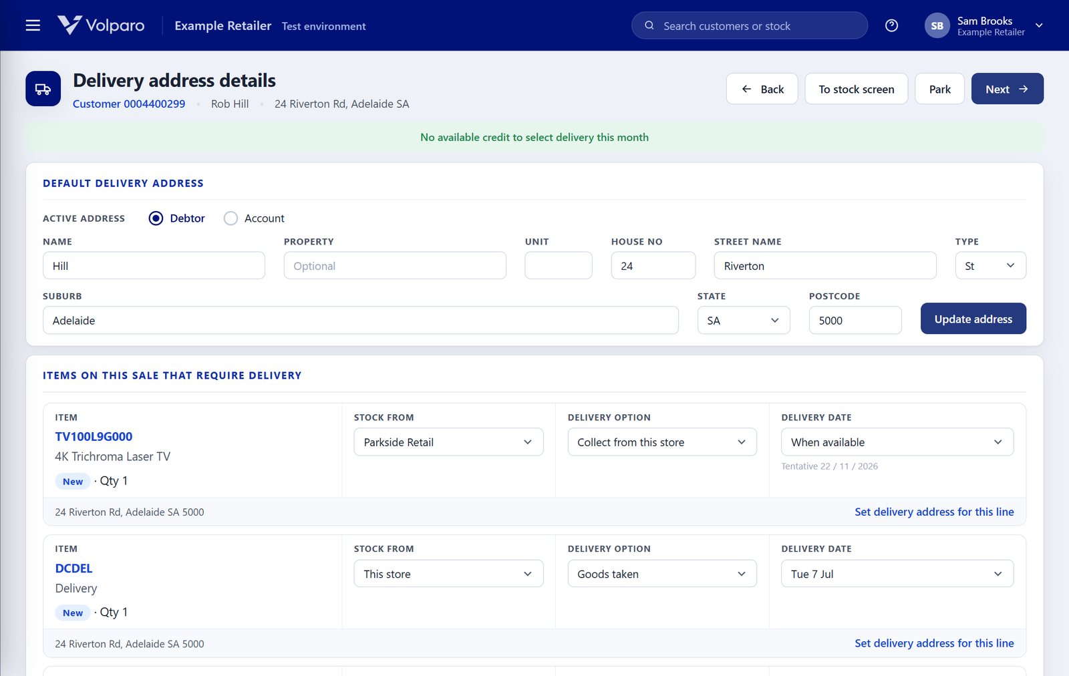Select the Debtor active address radio
Viewport: 1069px width, 676px height.
156,218
